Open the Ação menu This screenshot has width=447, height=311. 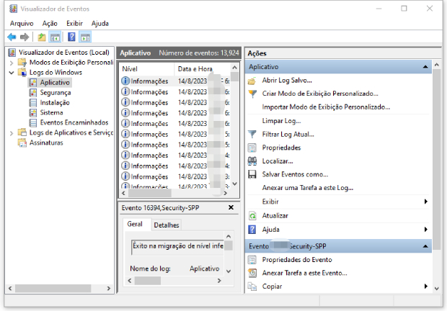pyautogui.click(x=50, y=23)
